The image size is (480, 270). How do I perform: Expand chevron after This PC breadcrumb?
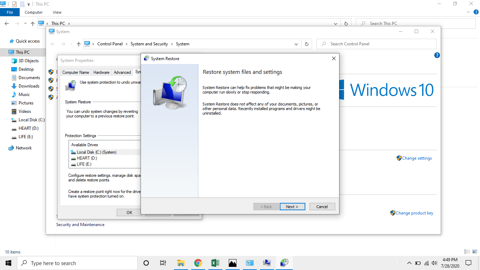[69, 24]
